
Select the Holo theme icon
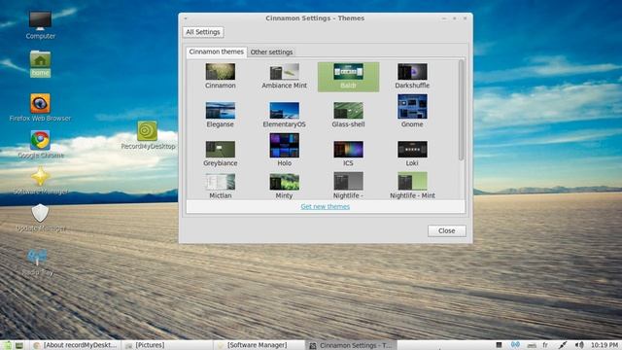click(x=284, y=146)
